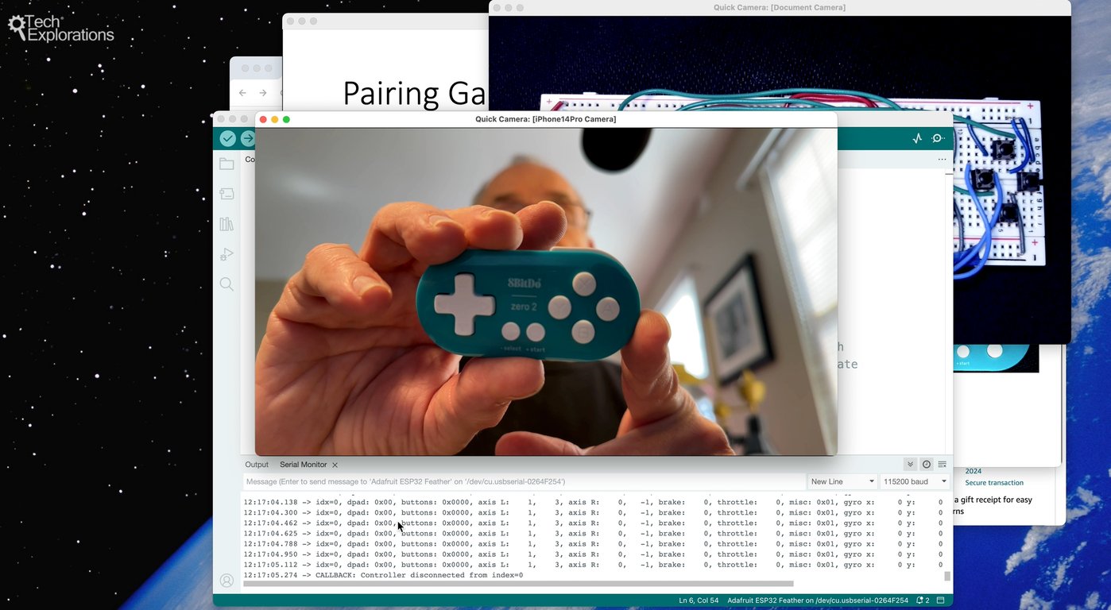Open the Library Manager books icon

(226, 224)
